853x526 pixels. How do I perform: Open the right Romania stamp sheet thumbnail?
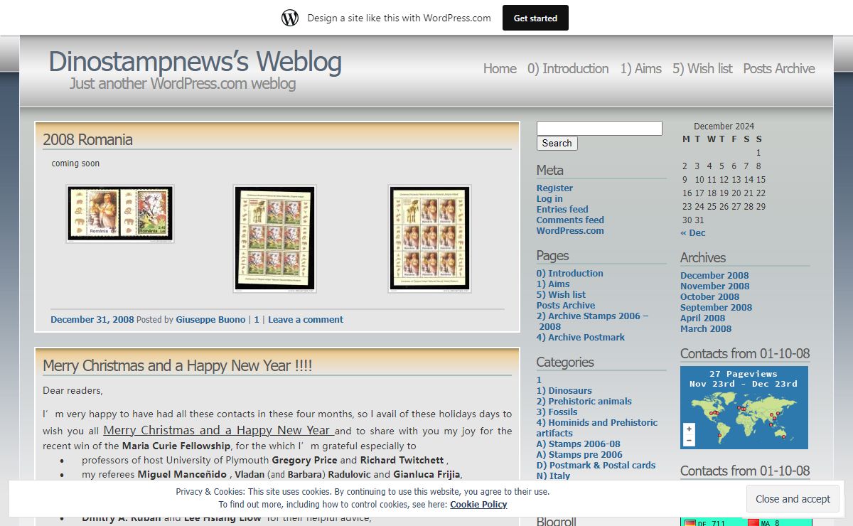pyautogui.click(x=429, y=239)
